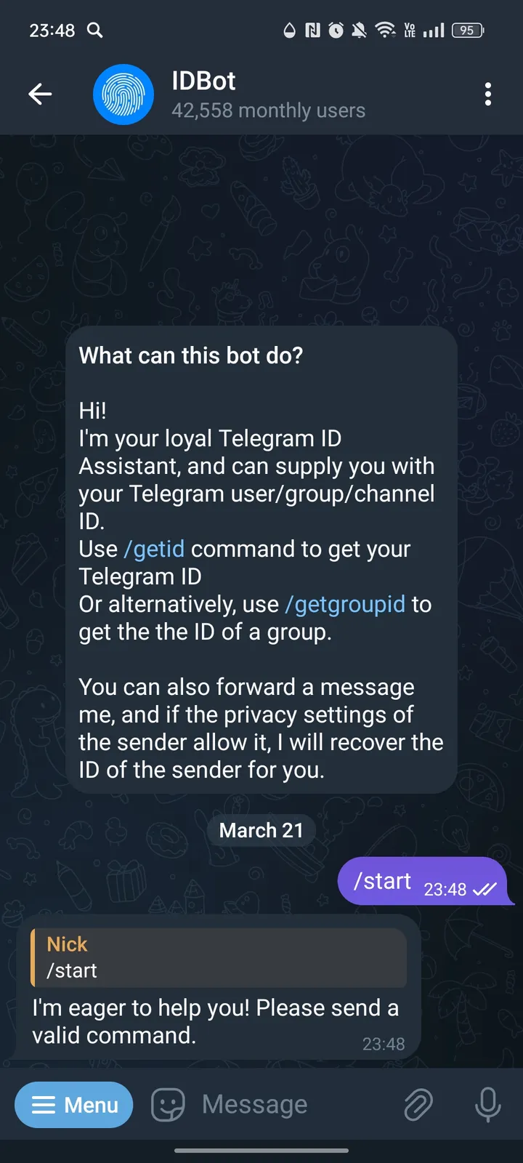Select the paperclip attachment icon
This screenshot has height=1163, width=523.
(418, 1104)
